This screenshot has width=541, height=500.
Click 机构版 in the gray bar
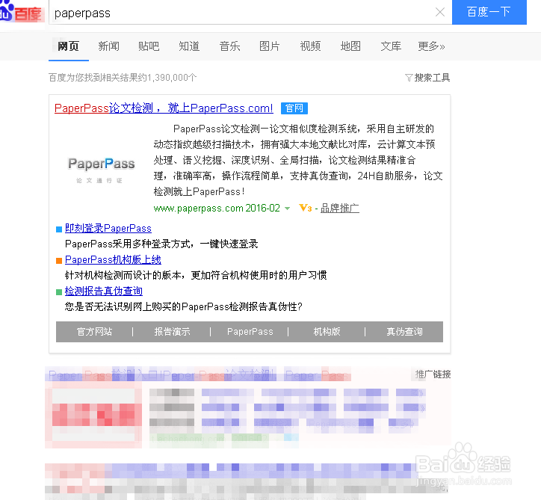pyautogui.click(x=327, y=332)
